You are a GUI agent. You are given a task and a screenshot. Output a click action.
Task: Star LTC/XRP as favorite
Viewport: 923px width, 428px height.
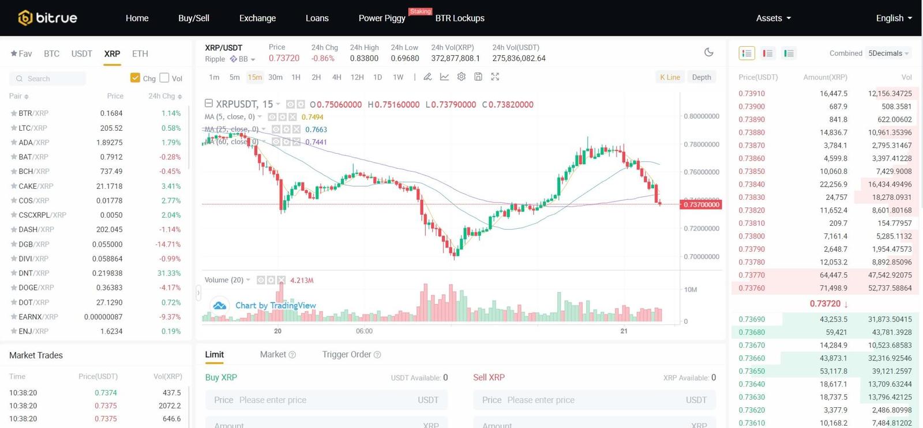pyautogui.click(x=14, y=128)
